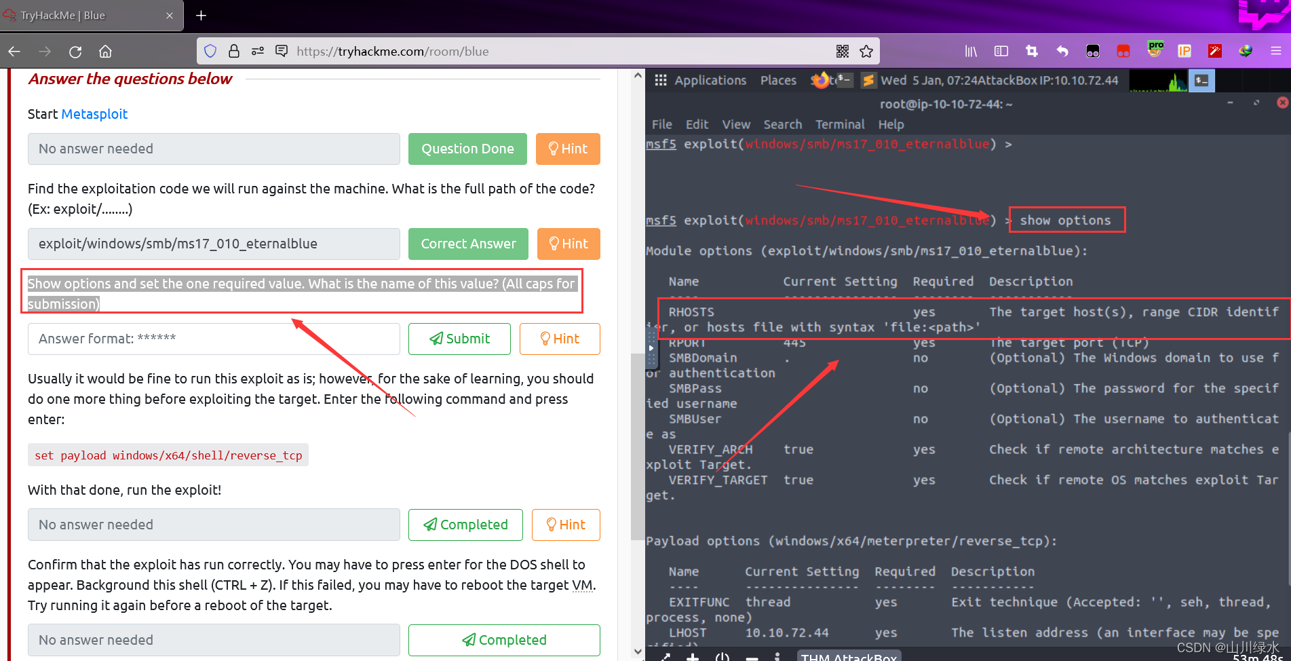Expand the AttackBox side panel arrow
The height and width of the screenshot is (661, 1291).
tap(651, 348)
